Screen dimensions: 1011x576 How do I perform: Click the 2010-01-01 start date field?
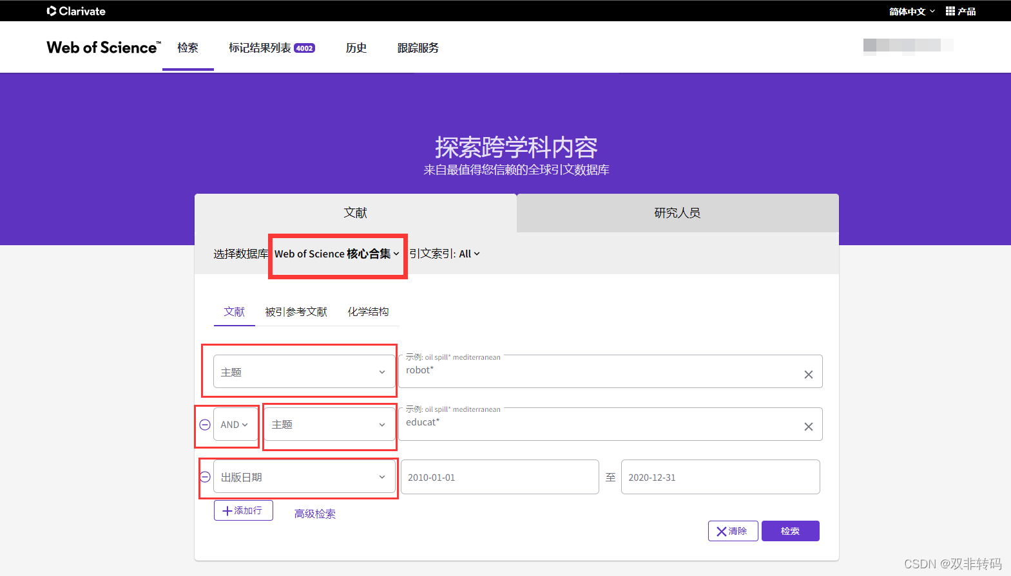(x=500, y=477)
